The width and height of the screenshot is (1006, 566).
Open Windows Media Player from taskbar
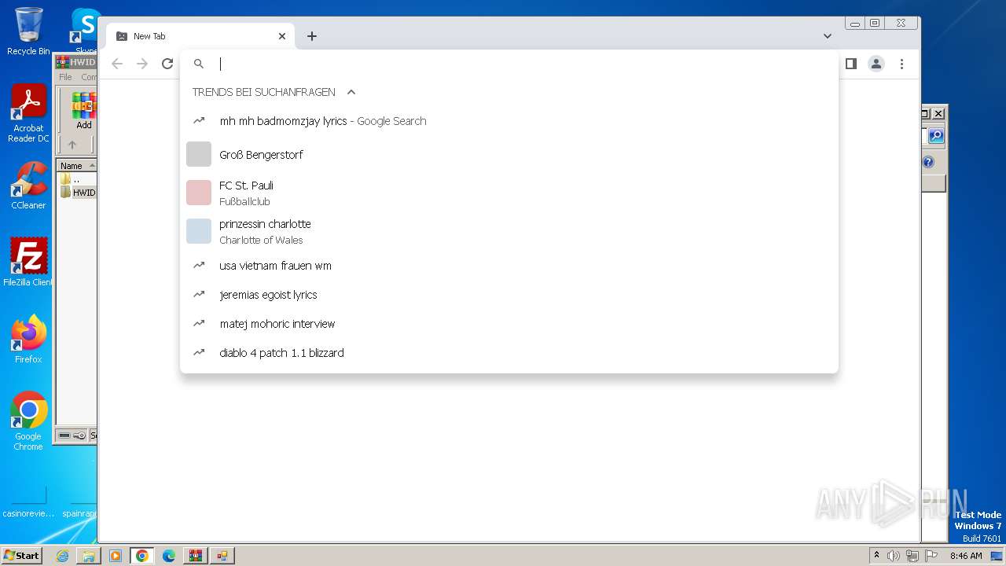click(116, 556)
